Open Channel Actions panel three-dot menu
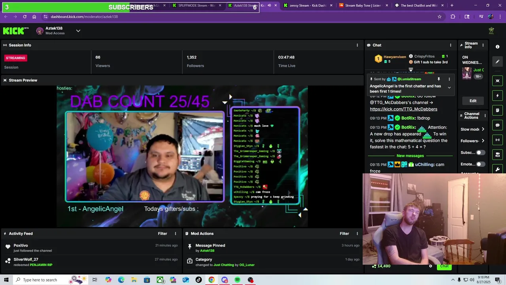The width and height of the screenshot is (506, 285). [485, 116]
